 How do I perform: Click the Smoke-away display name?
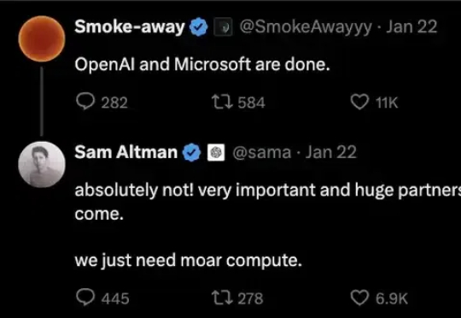(130, 26)
